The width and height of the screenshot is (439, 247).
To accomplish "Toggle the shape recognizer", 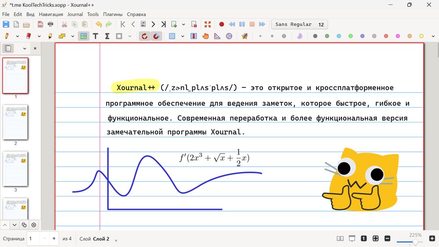I will click(x=245, y=36).
